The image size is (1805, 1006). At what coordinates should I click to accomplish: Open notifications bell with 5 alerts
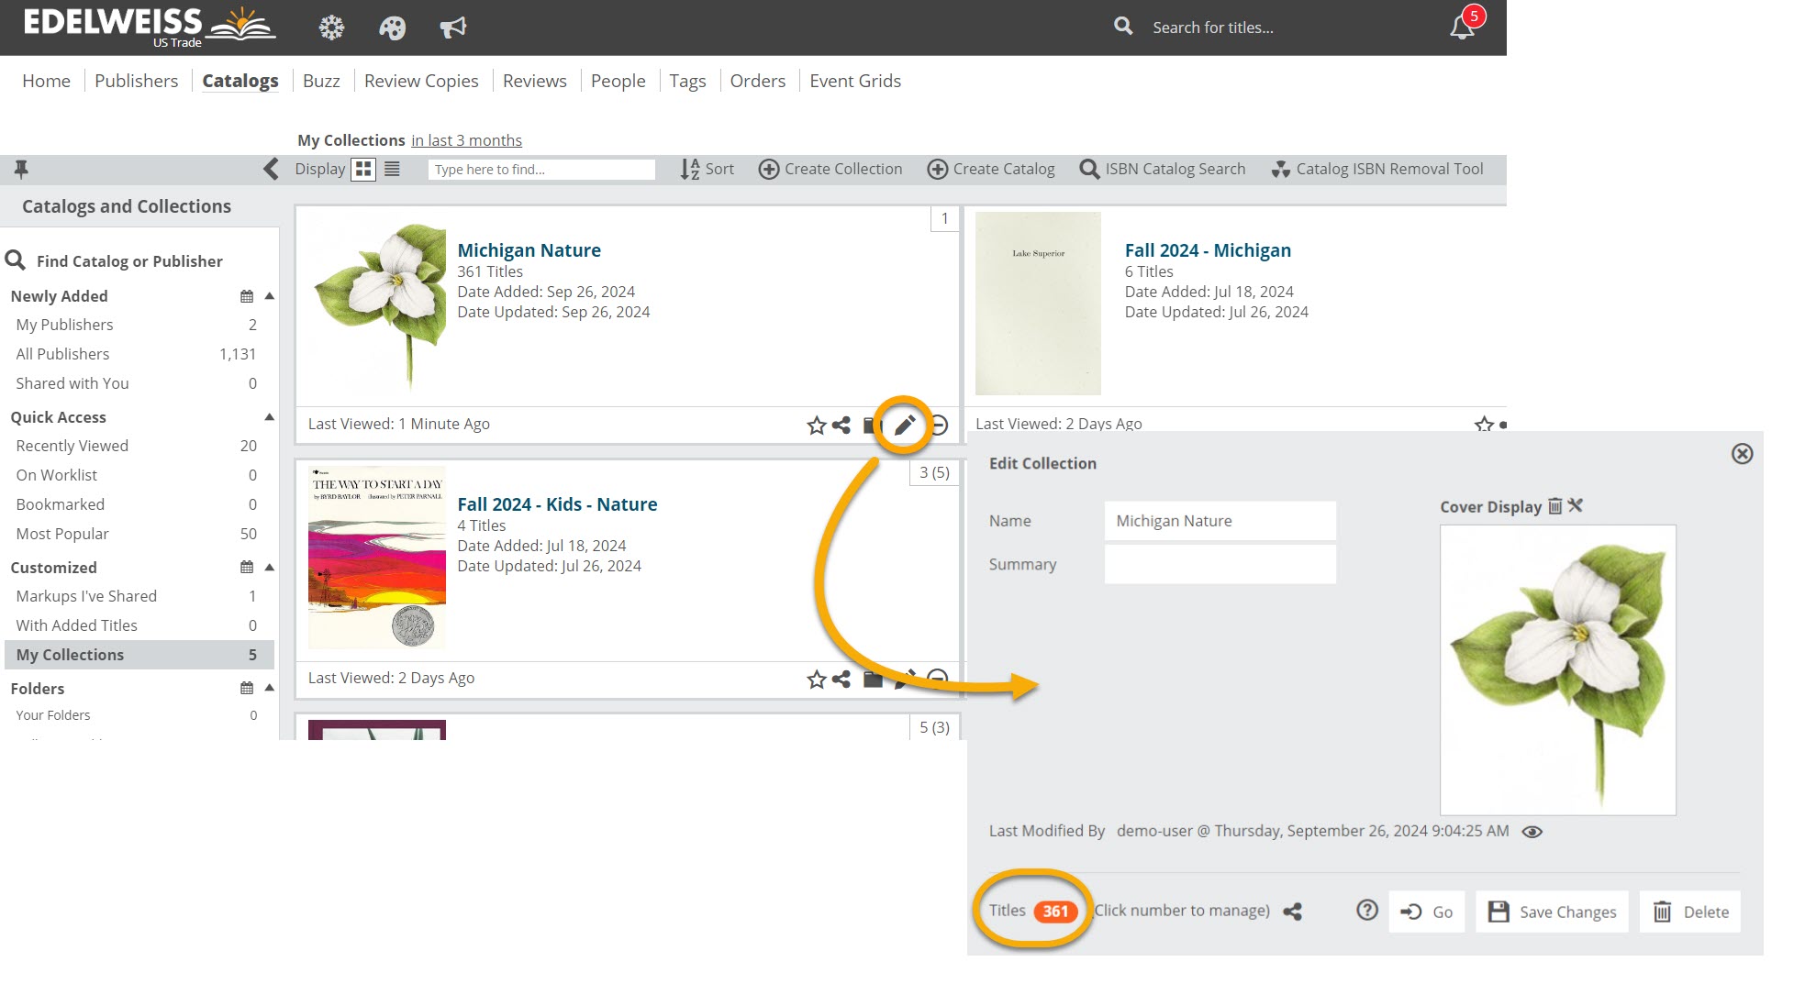point(1465,24)
